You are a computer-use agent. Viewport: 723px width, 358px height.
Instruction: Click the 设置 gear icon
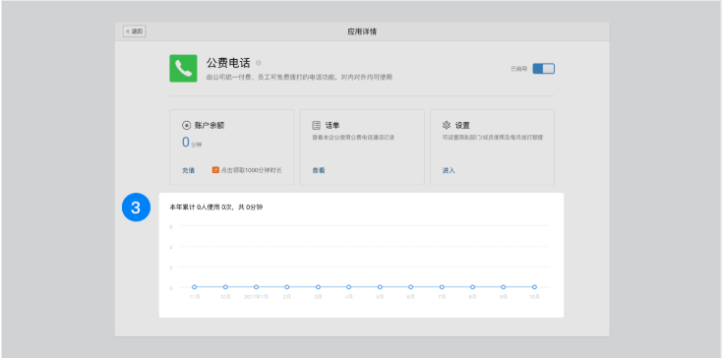point(446,125)
